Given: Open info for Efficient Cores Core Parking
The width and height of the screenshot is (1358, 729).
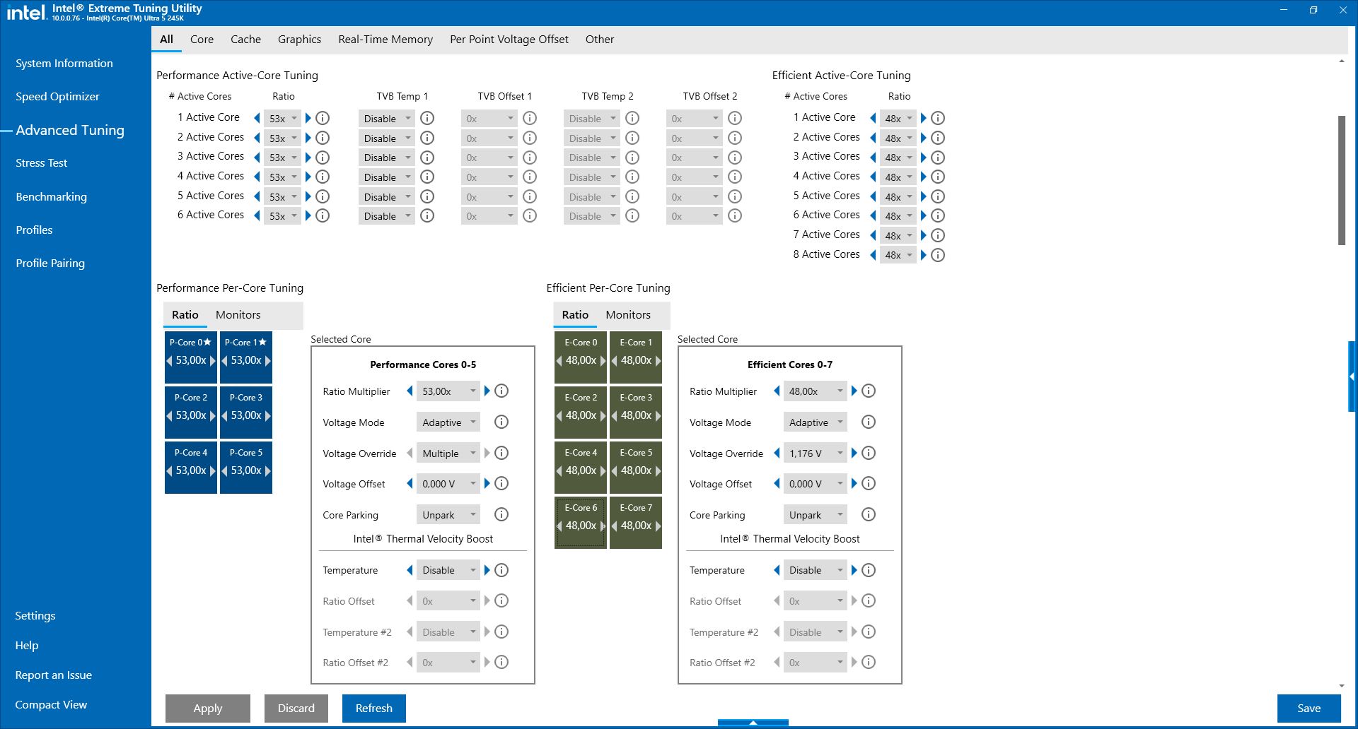Looking at the screenshot, I should coord(869,514).
